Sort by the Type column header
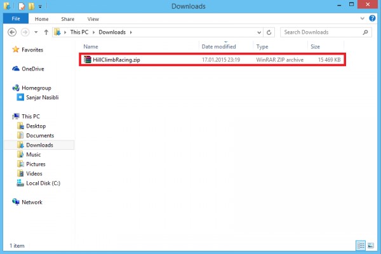The height and width of the screenshot is (254, 381). pyautogui.click(x=262, y=46)
